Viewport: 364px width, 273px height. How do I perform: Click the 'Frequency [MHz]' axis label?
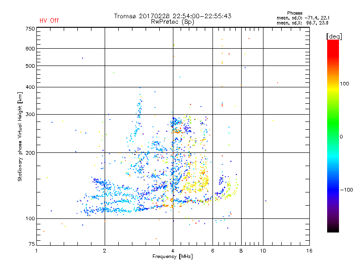click(172, 257)
